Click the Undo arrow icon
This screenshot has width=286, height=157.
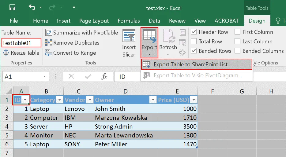(32, 7)
